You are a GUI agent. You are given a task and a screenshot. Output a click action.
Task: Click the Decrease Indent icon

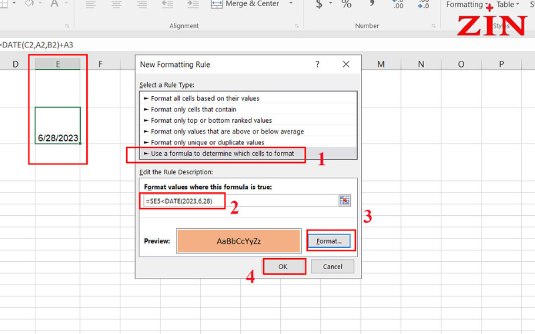click(168, 4)
